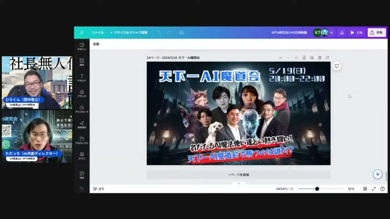Select the 天下一AI魔道会 headline on canvas
The height and width of the screenshot is (219, 390).
(209, 76)
